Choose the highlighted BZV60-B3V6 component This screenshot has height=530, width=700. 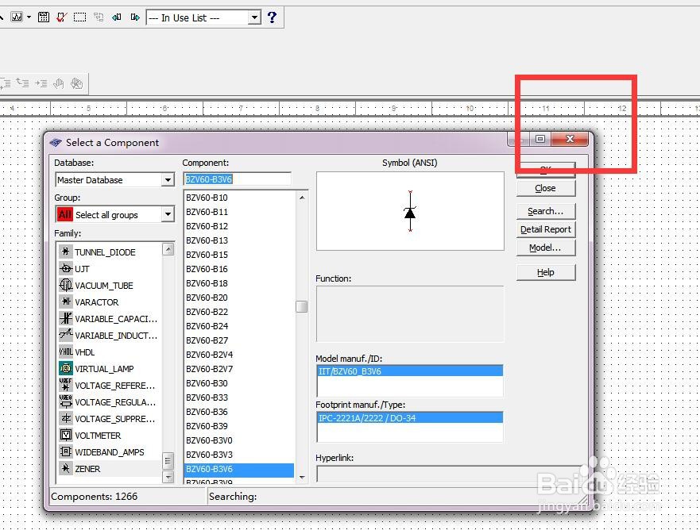[239, 469]
